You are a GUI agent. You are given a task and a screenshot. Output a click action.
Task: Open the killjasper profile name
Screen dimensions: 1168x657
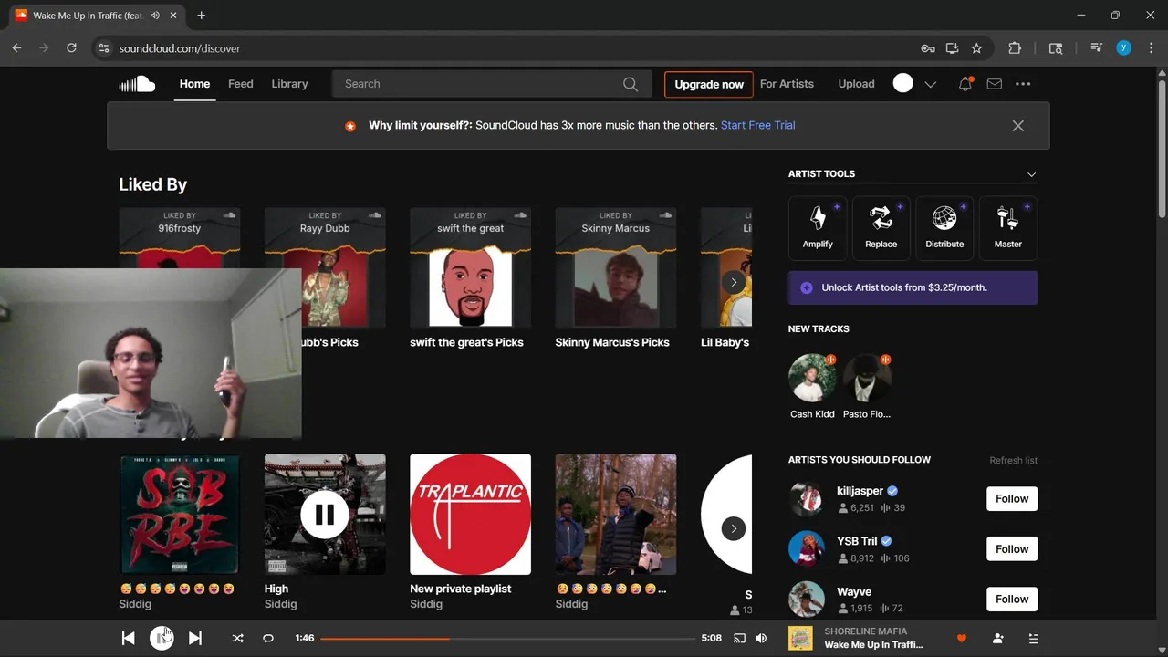pyautogui.click(x=860, y=491)
